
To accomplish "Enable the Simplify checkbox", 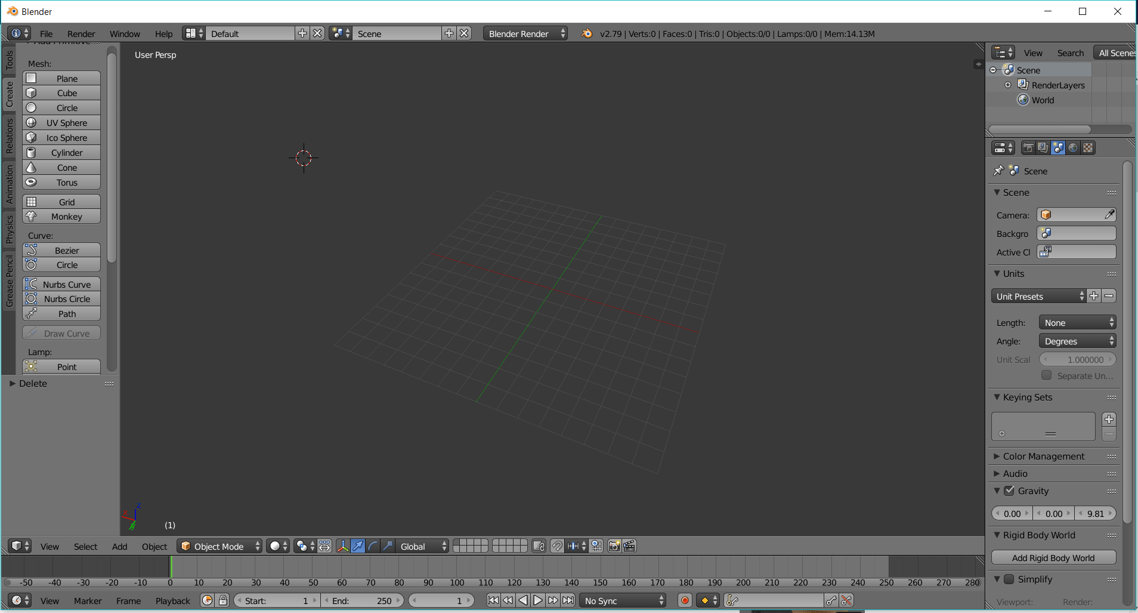I will (x=1009, y=579).
